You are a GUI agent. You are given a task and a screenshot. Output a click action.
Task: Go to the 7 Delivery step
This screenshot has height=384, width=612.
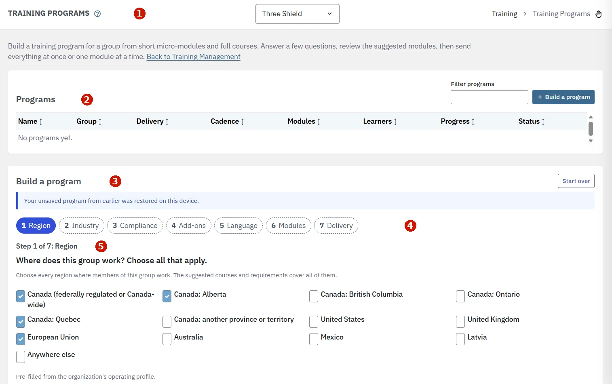pos(336,226)
